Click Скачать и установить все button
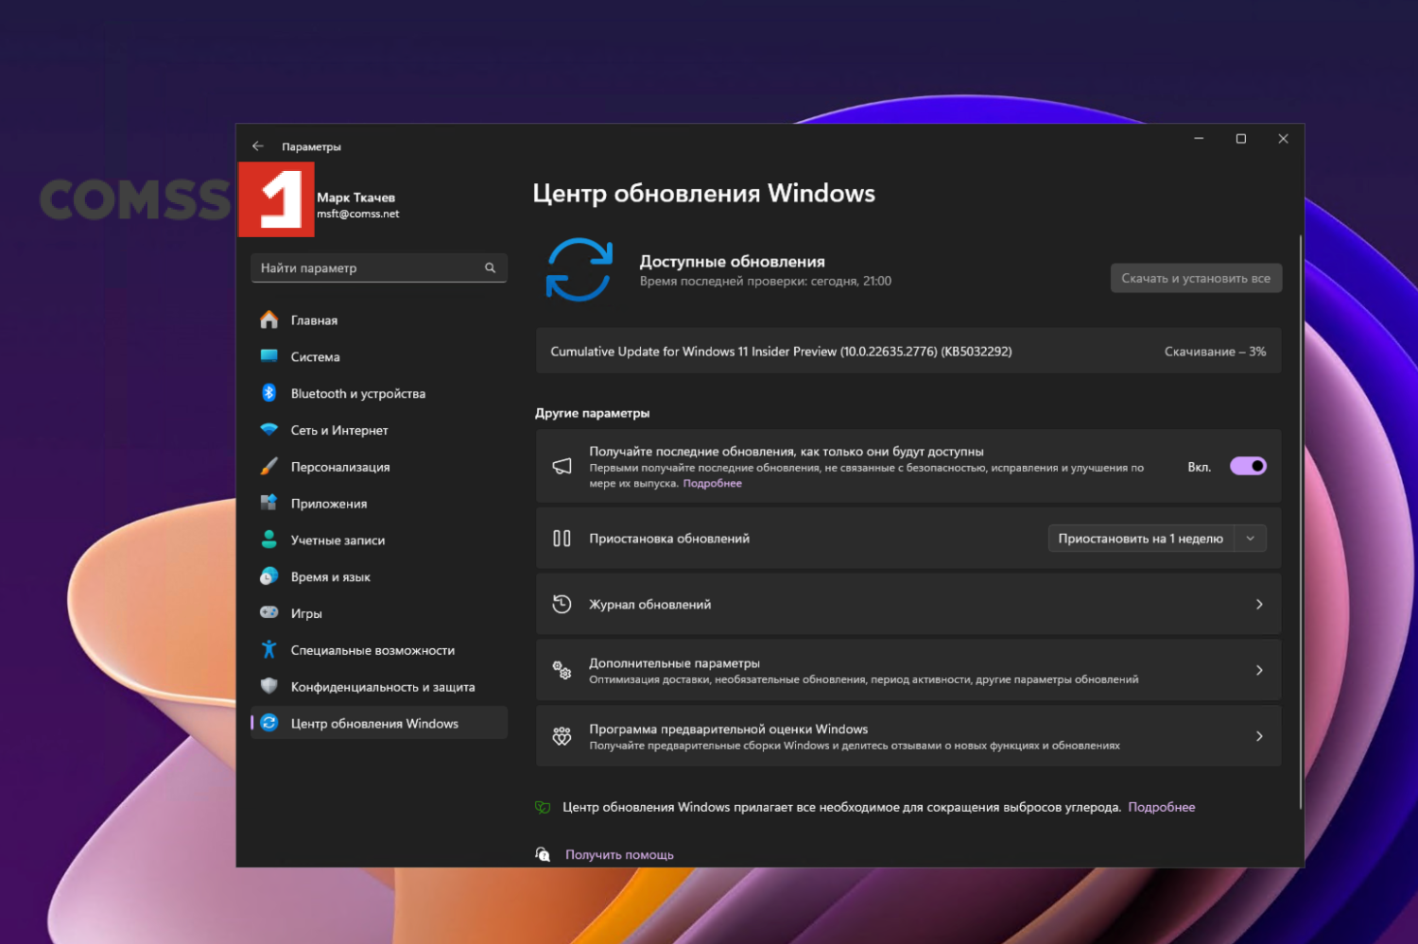The image size is (1418, 944). point(1196,278)
